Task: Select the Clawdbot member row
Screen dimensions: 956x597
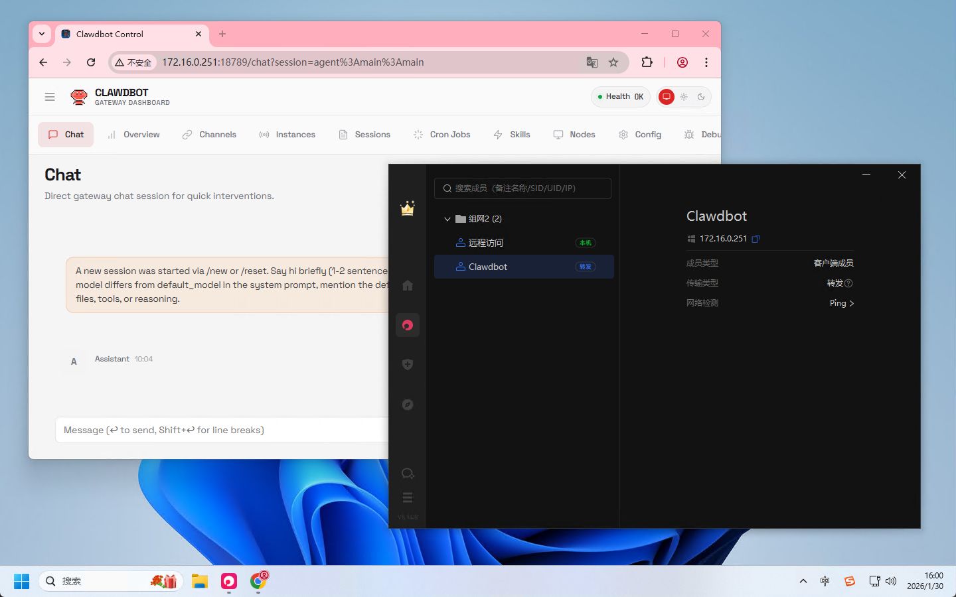Action: click(524, 267)
